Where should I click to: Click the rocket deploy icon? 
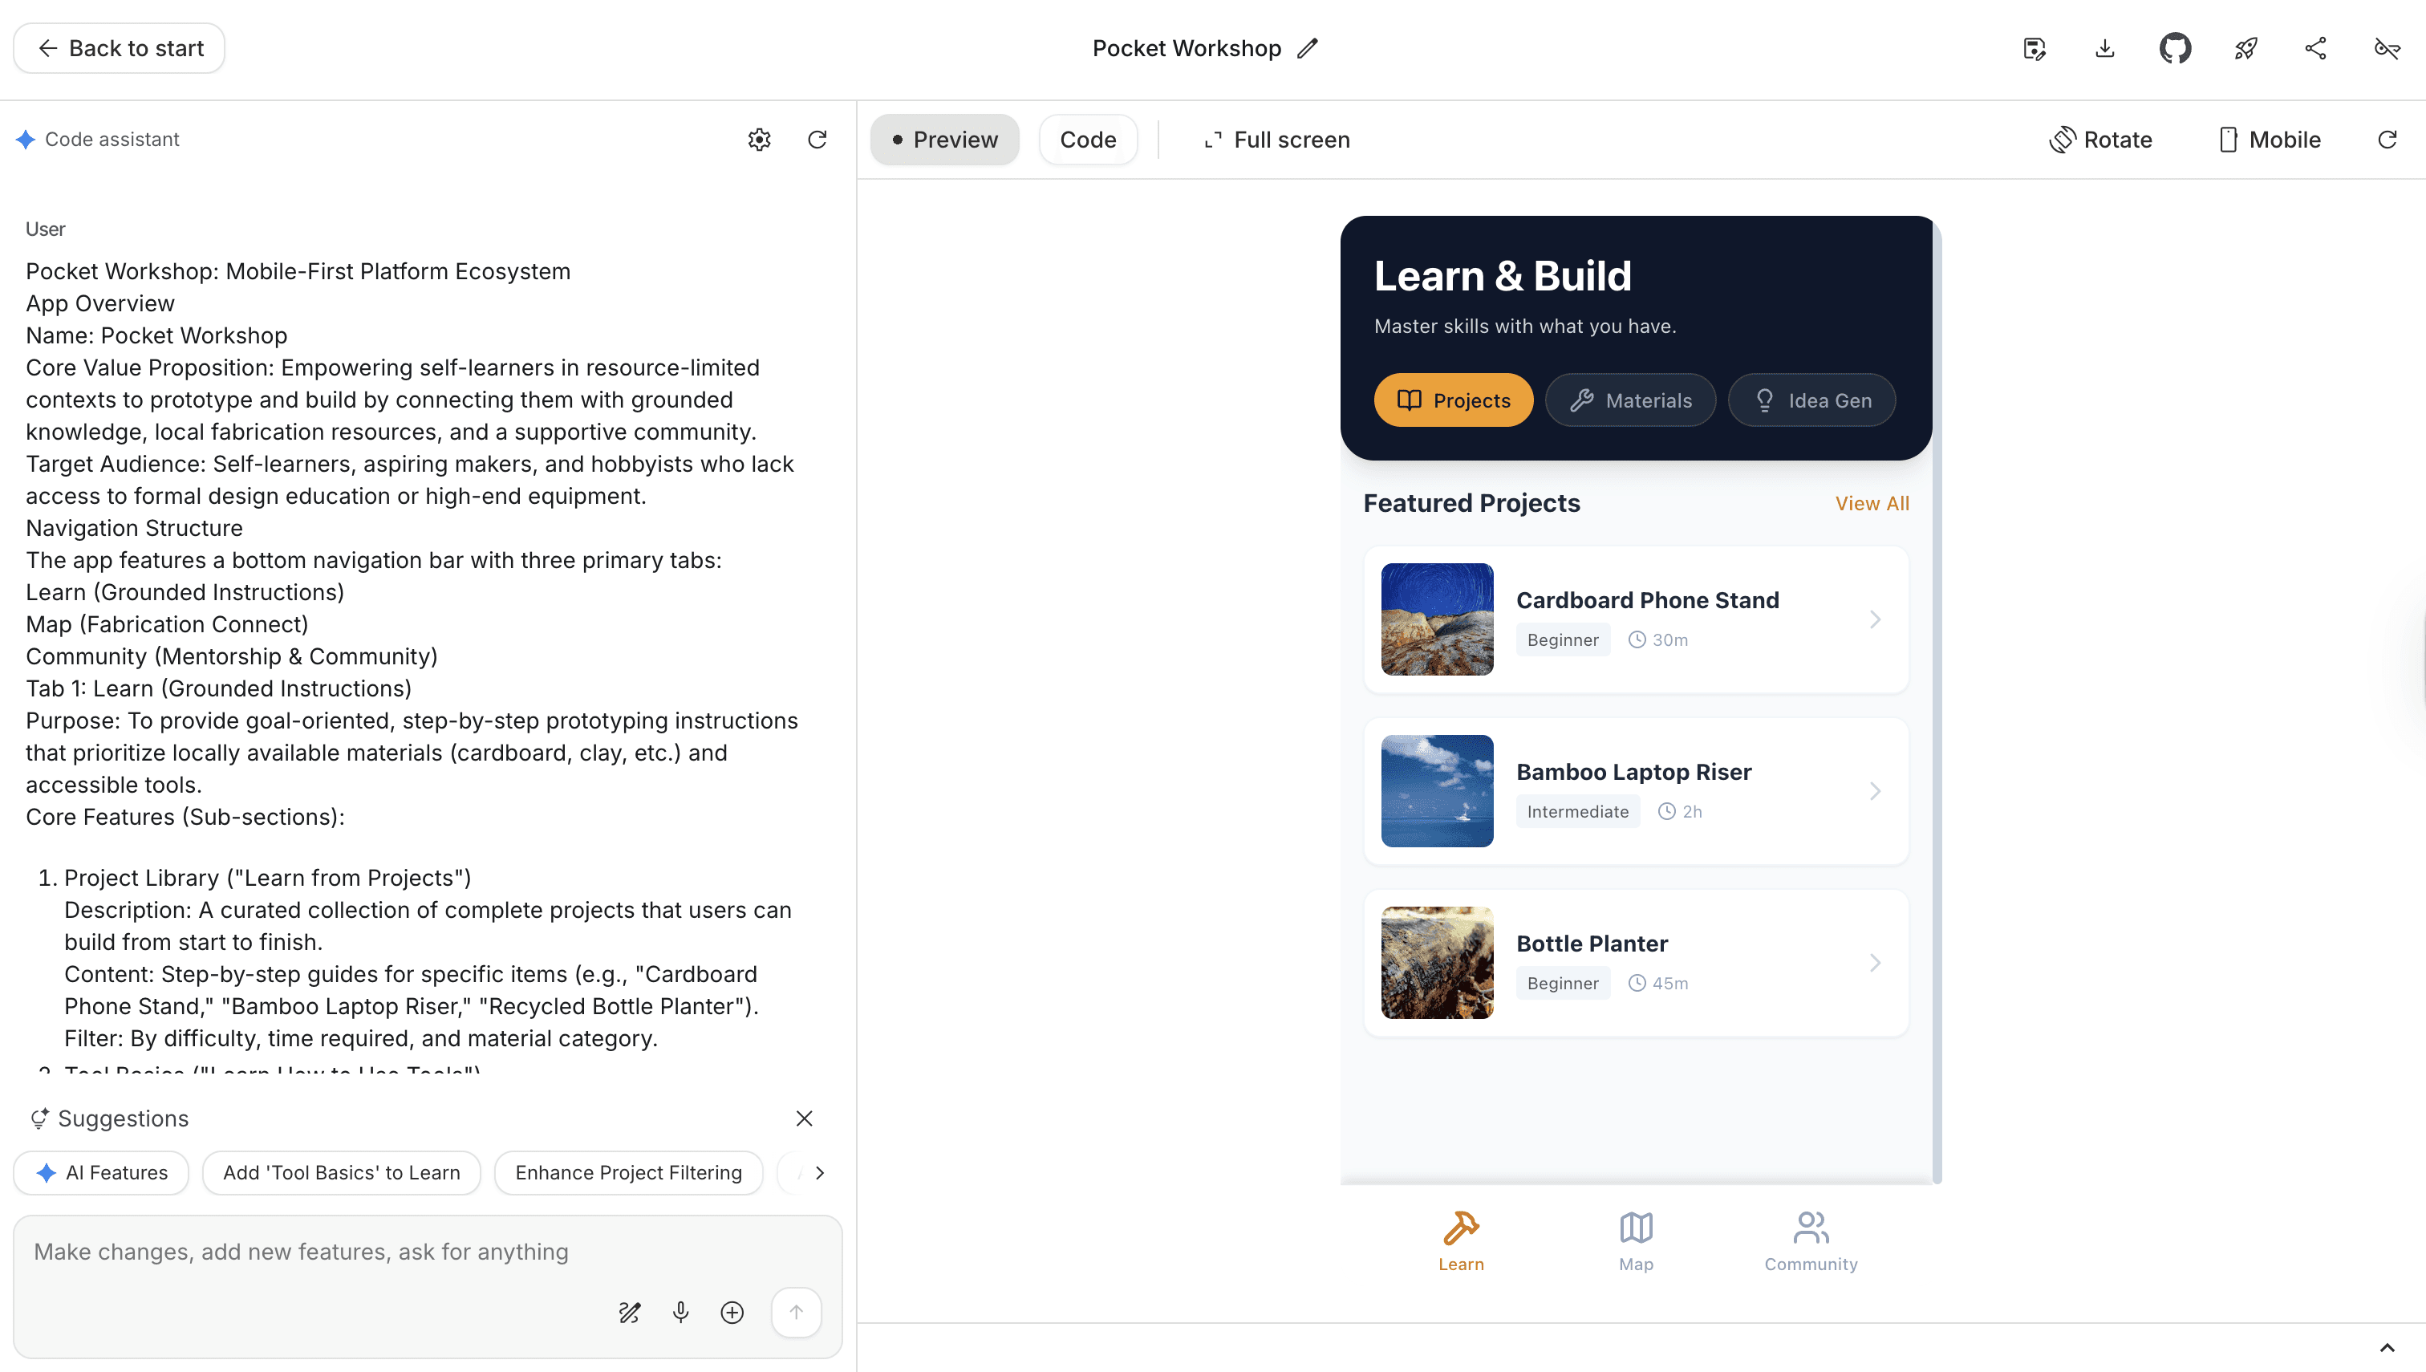pyautogui.click(x=2245, y=48)
